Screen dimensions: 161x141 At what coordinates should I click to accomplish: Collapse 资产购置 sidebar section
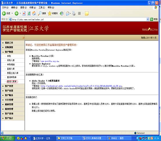coord(9,52)
